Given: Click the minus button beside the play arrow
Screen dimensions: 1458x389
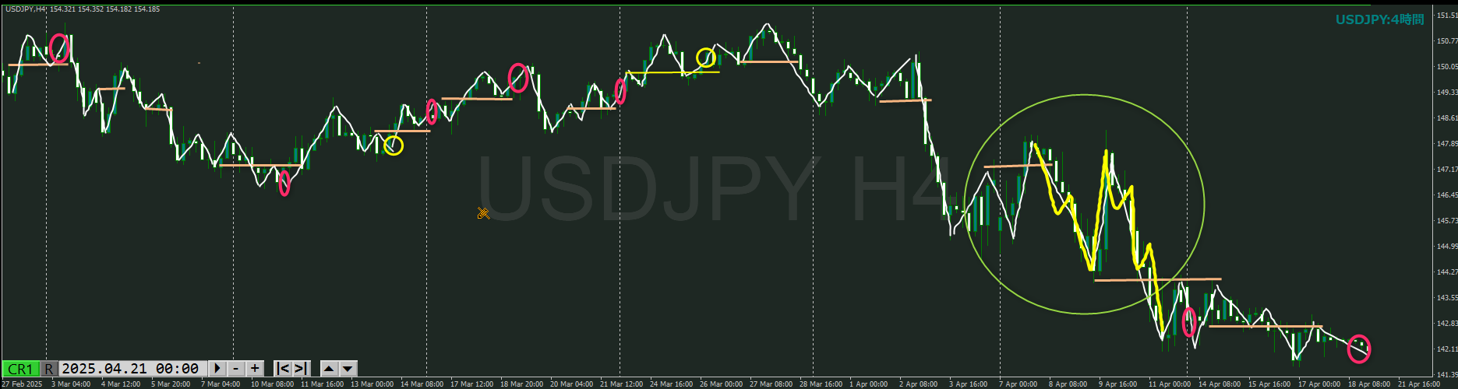Looking at the screenshot, I should (236, 369).
